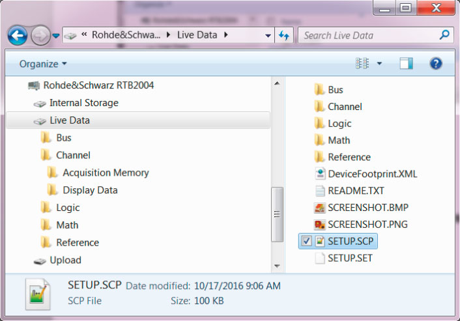Click the search magnifier icon
Image resolution: width=460 pixels, height=321 pixels.
point(444,35)
